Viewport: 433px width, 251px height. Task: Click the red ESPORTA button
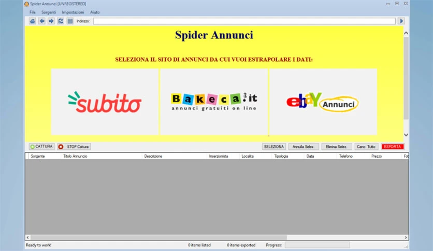point(393,147)
